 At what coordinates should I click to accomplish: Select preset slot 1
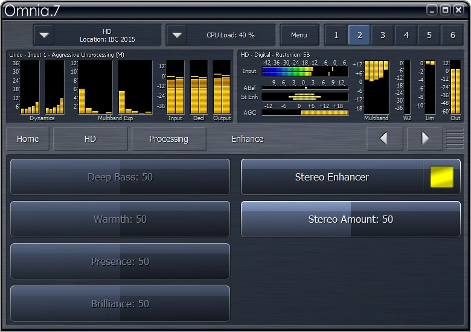click(x=336, y=35)
